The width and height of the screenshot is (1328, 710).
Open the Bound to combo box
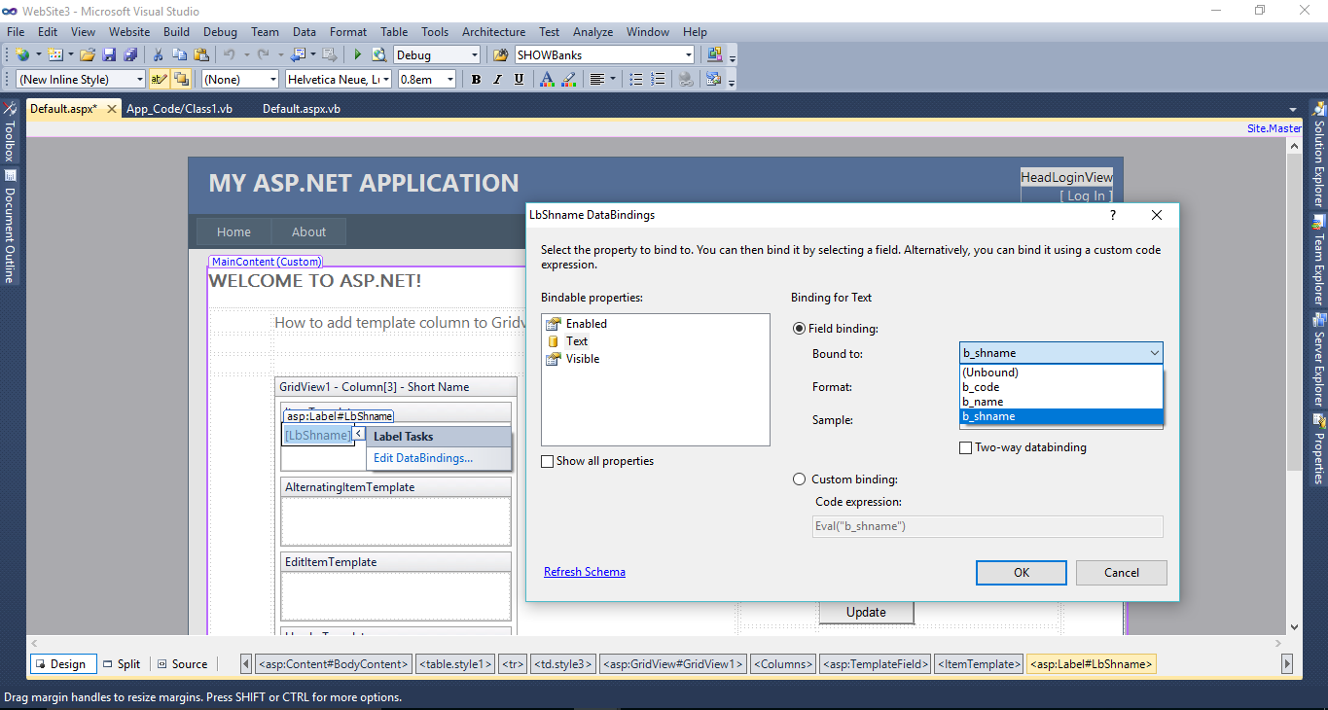tap(1060, 353)
